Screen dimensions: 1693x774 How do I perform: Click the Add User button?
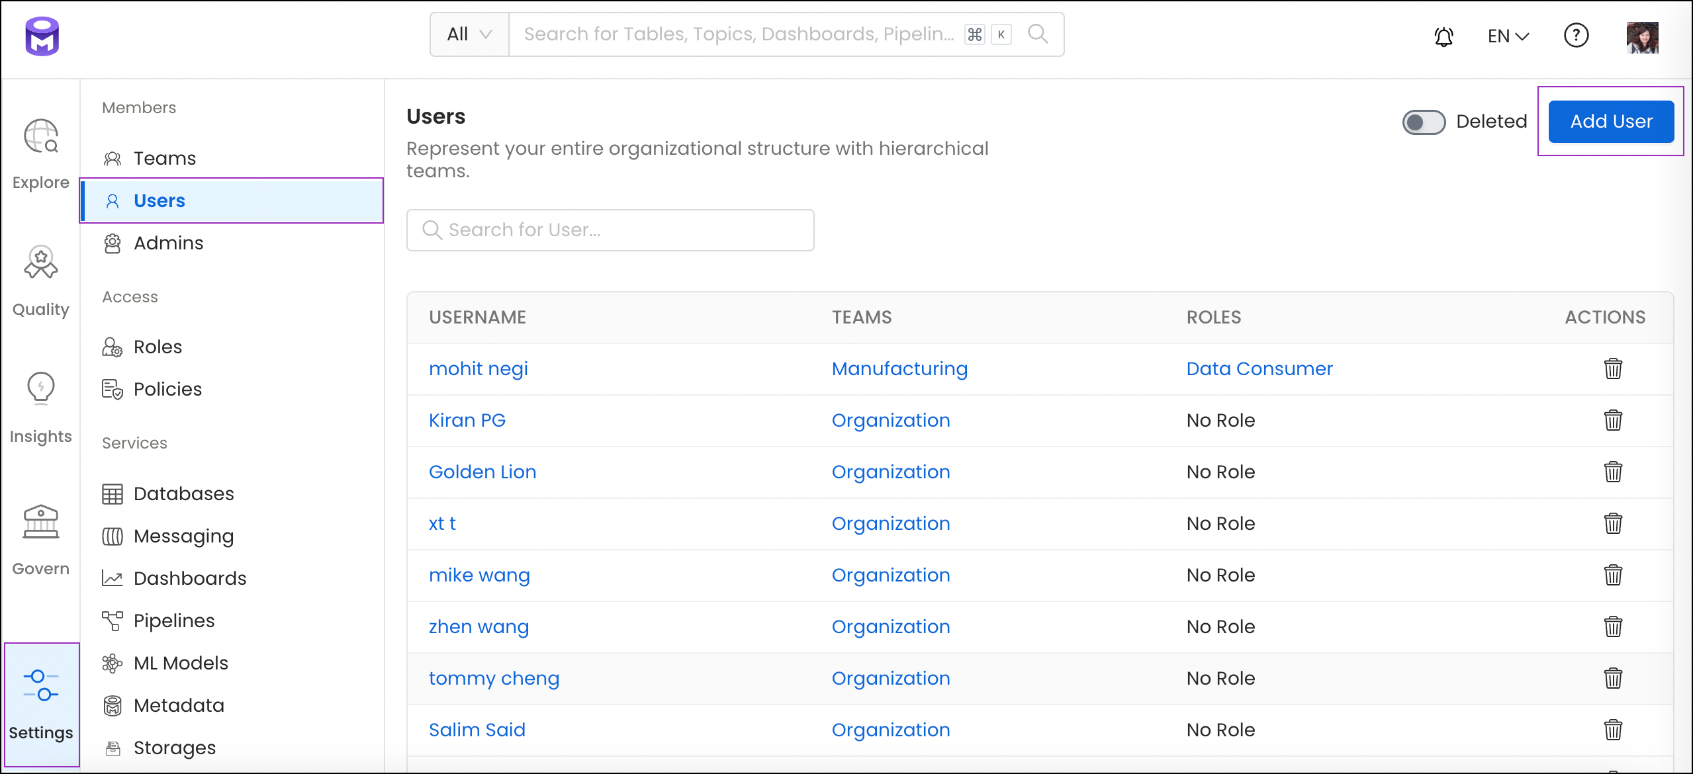click(1611, 122)
